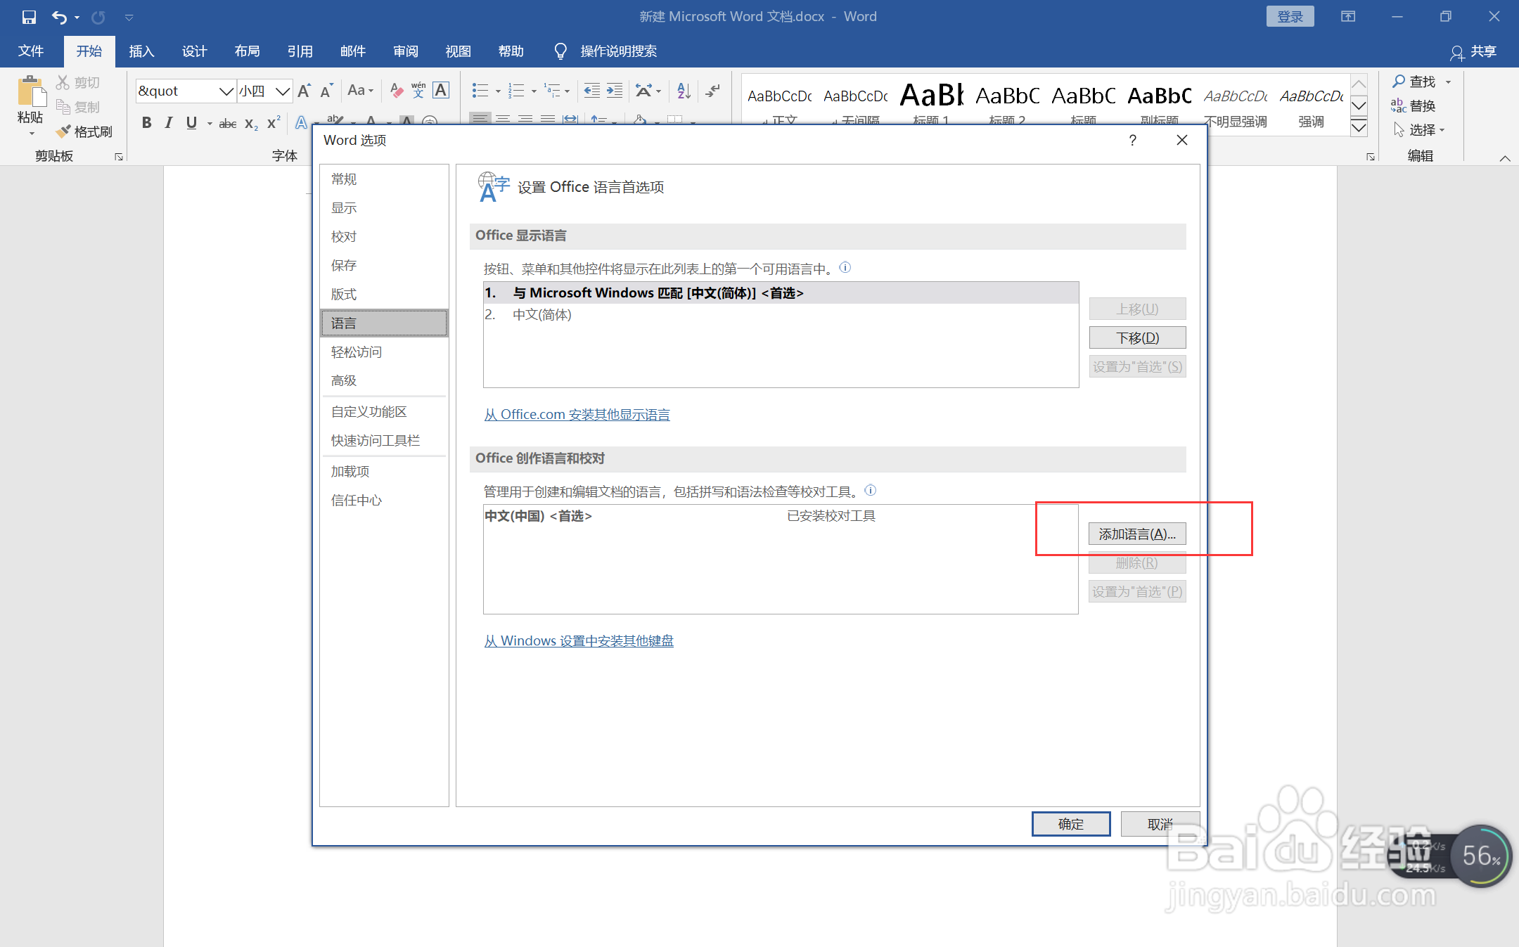The height and width of the screenshot is (947, 1519).
Task: Click the Undo arrow icon
Action: point(60,17)
